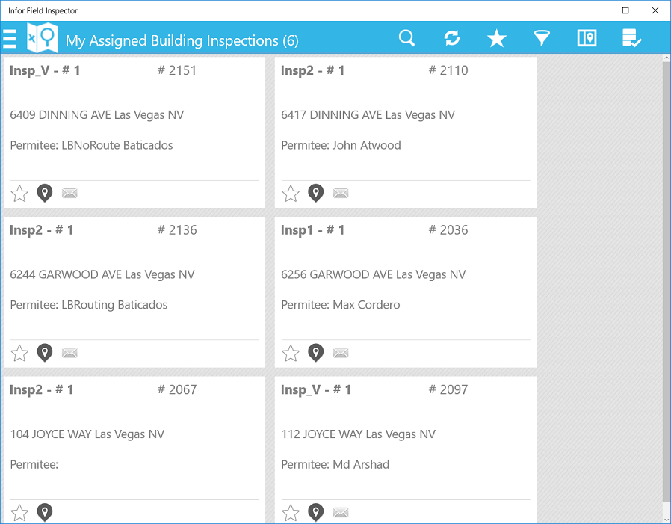View location pin for inspection #2136
The height and width of the screenshot is (524, 671).
[44, 352]
